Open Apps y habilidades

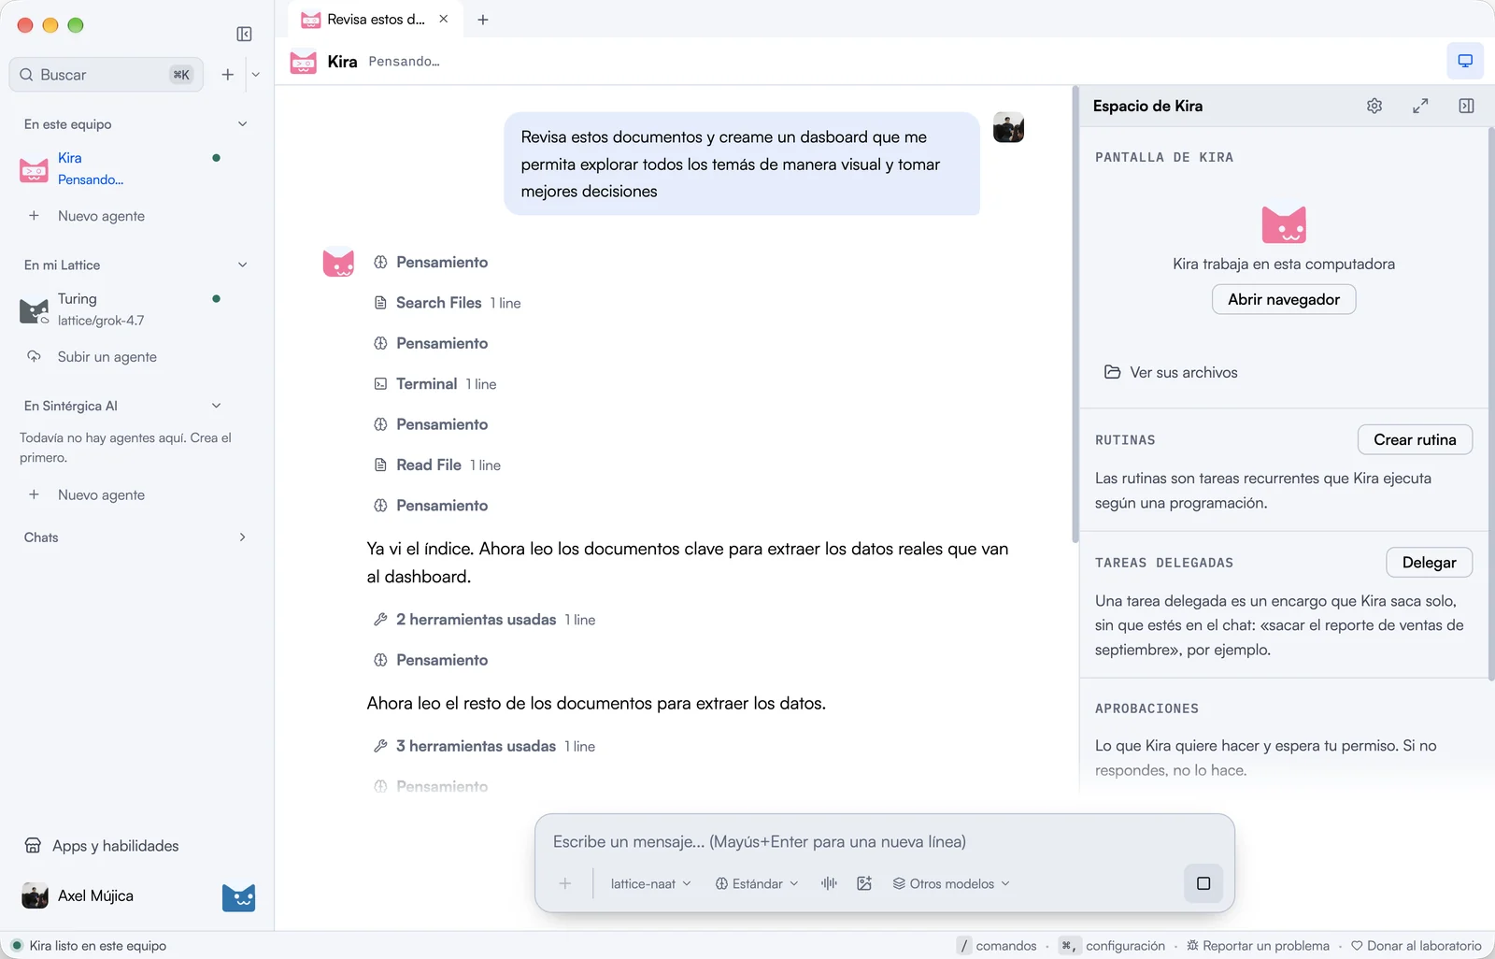click(x=101, y=846)
